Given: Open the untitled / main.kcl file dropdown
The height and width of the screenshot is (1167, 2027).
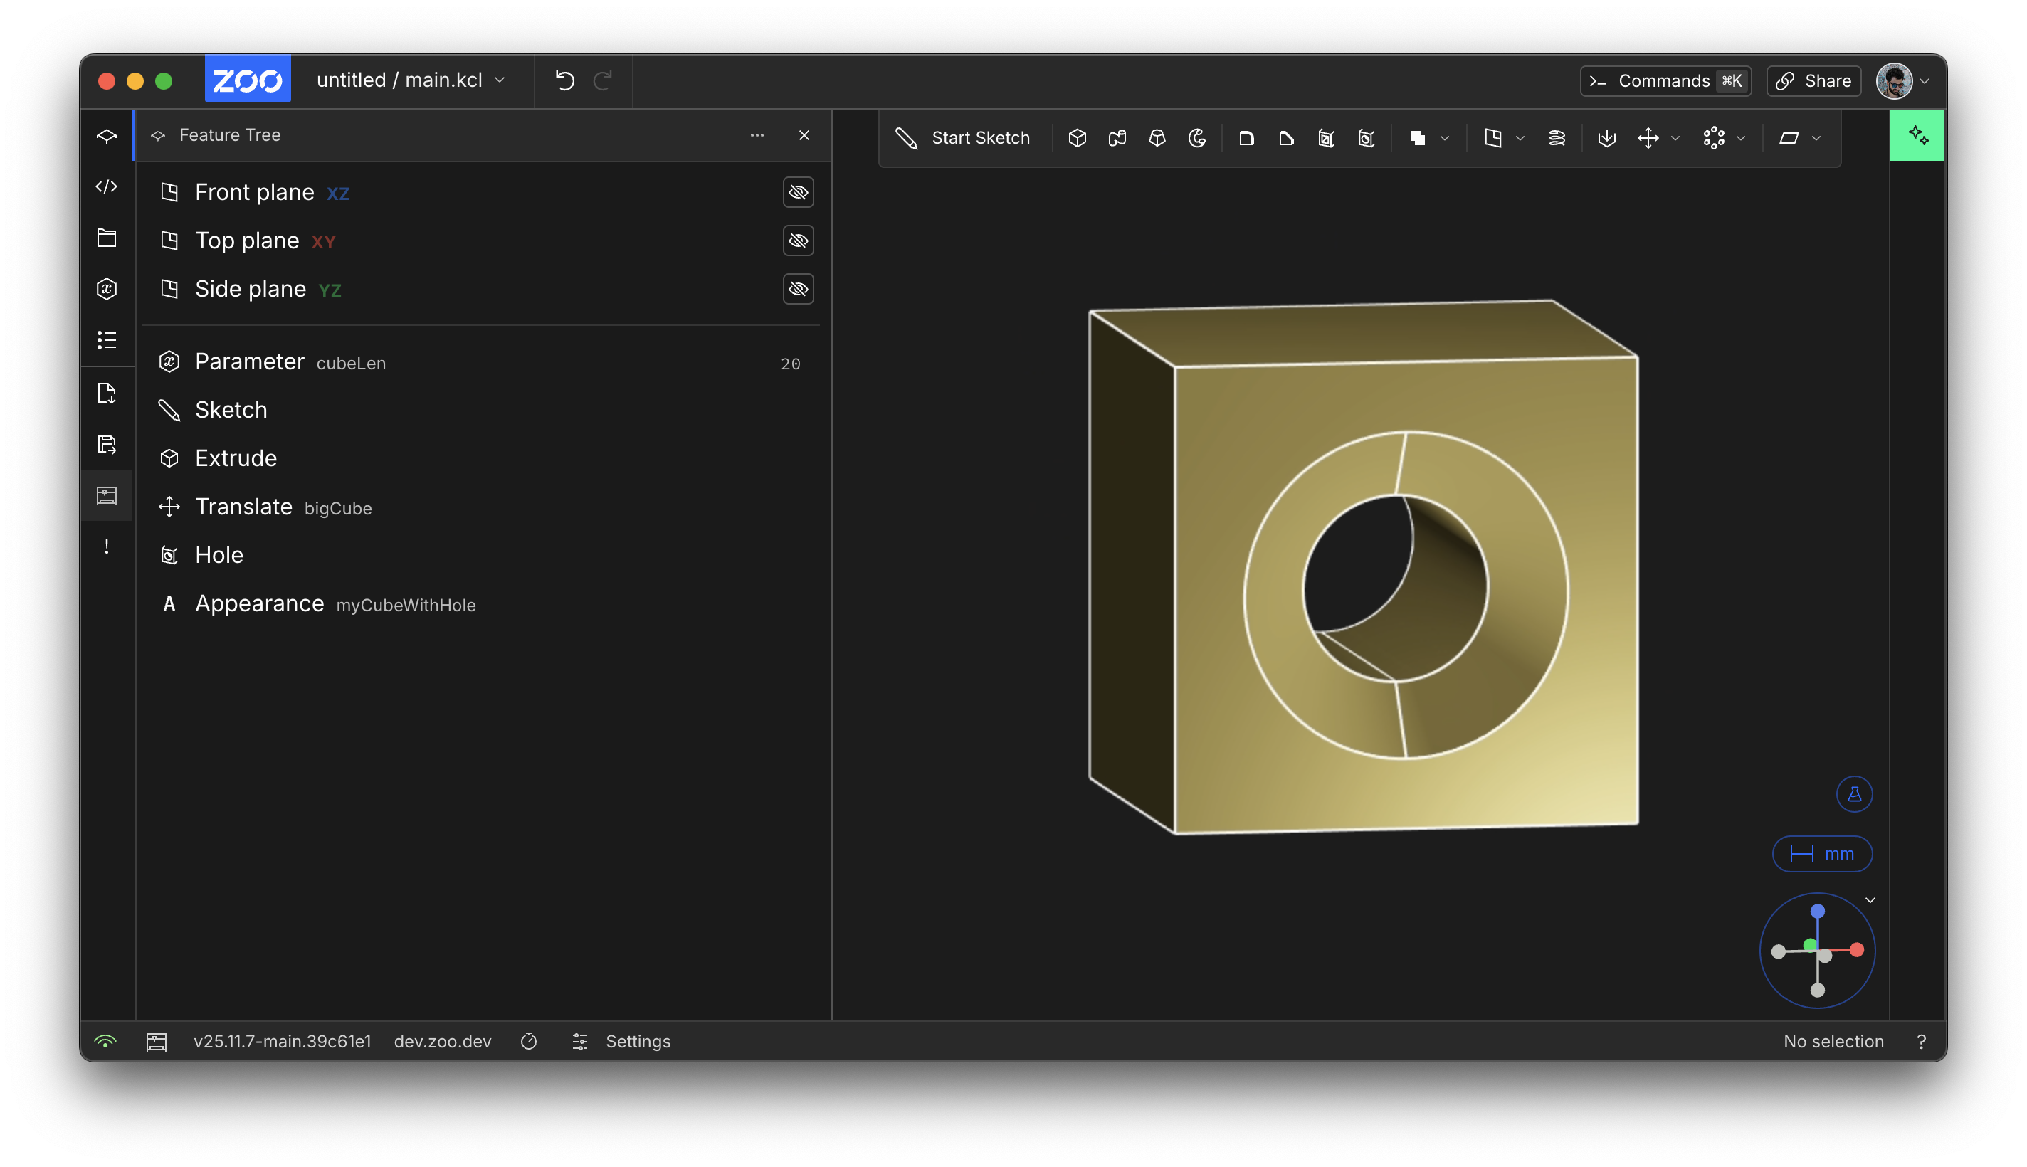Looking at the screenshot, I should click(411, 80).
